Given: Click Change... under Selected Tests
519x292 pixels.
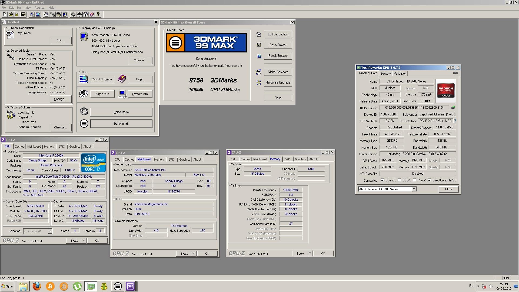Looking at the screenshot, I should [60, 99].
